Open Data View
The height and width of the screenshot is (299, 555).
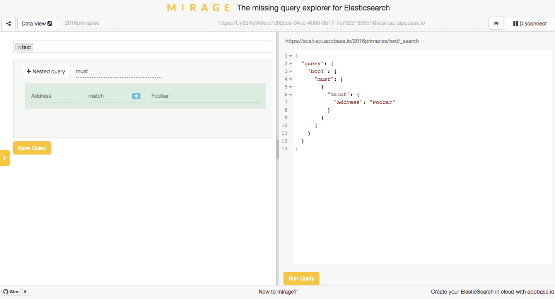point(37,24)
